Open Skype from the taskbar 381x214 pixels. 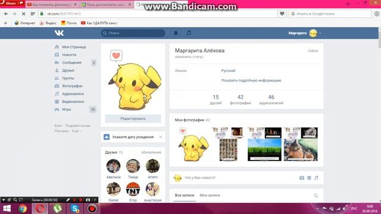tap(75, 209)
